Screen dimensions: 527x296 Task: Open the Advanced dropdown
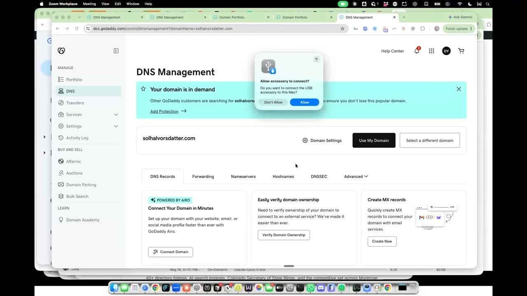(356, 177)
